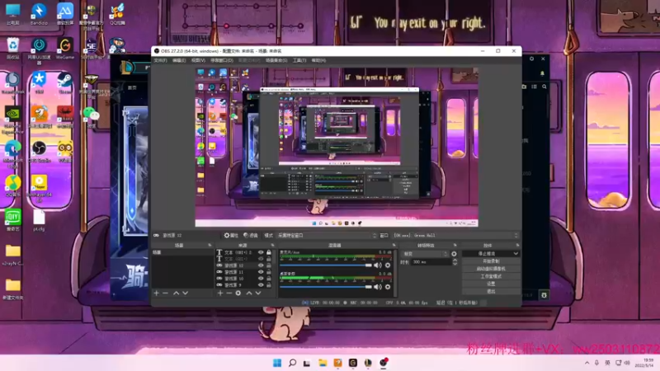Click the Windows Start button on the taskbar

277,363
